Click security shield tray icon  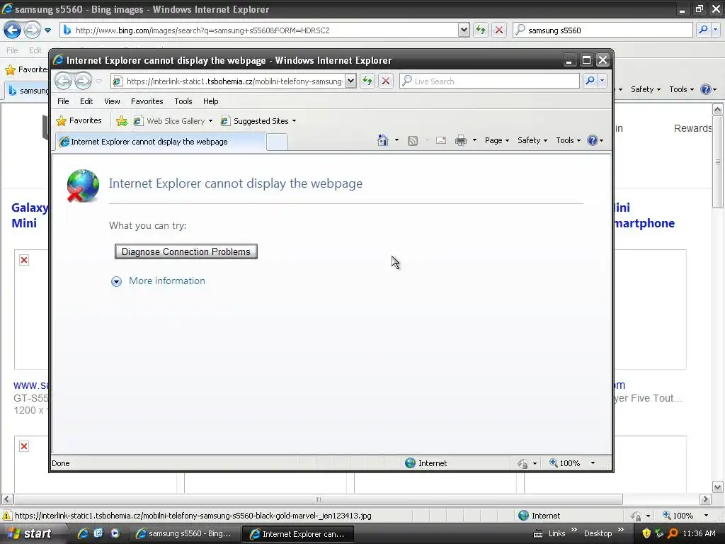click(x=646, y=533)
